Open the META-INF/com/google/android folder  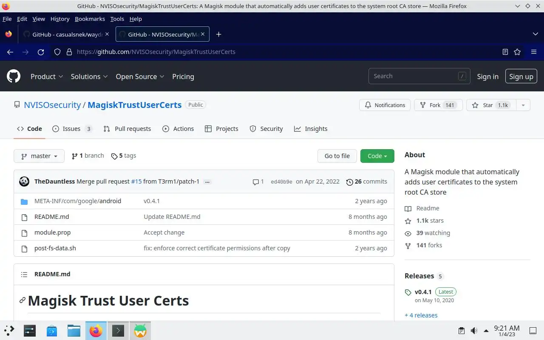pyautogui.click(x=78, y=201)
